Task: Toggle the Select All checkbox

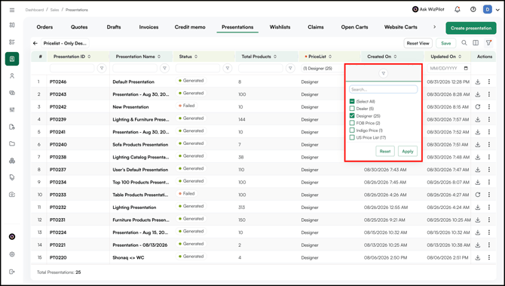Action: click(352, 101)
